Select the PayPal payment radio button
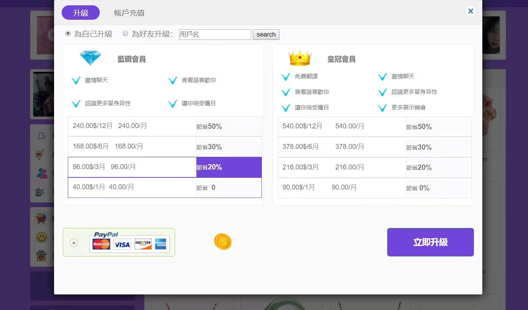This screenshot has width=528, height=310. point(74,242)
